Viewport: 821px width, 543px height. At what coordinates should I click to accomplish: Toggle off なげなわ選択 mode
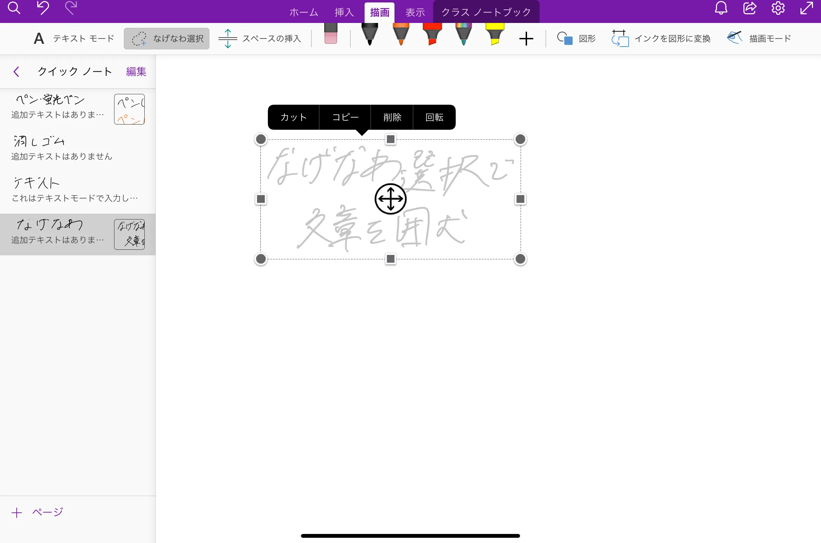166,38
